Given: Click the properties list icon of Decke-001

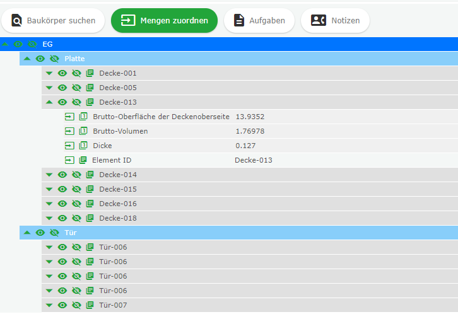Looking at the screenshot, I should [90, 73].
